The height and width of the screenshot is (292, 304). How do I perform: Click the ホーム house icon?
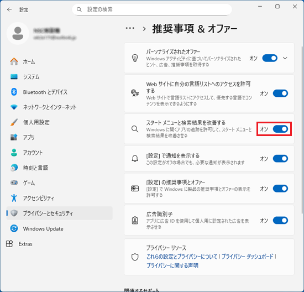tap(14, 61)
